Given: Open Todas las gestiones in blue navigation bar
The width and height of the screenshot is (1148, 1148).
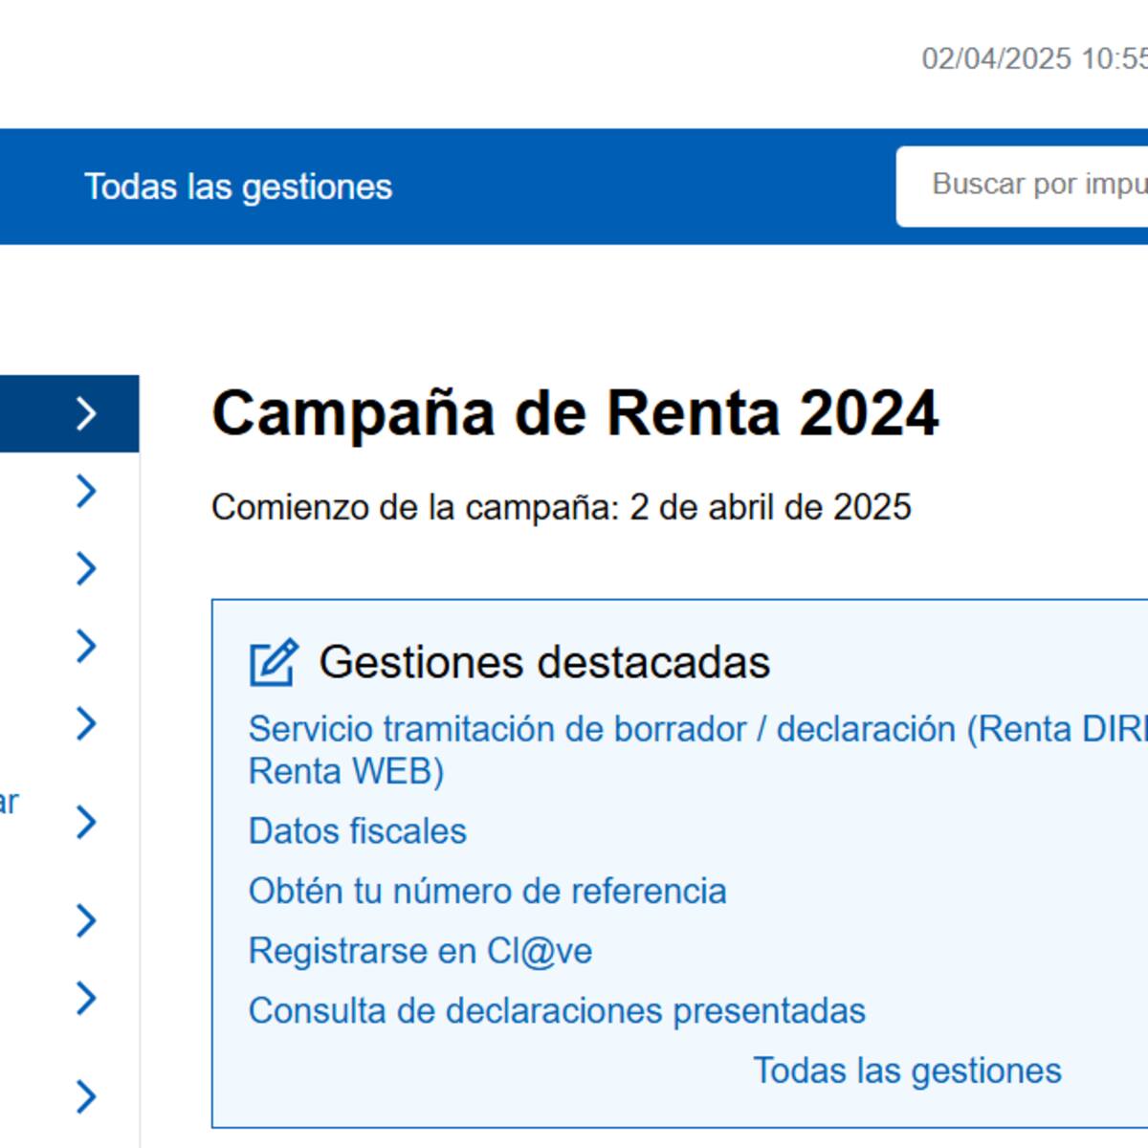Looking at the screenshot, I should click(x=238, y=187).
